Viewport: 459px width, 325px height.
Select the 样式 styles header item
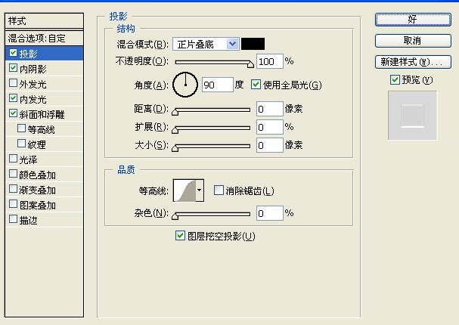pyautogui.click(x=44, y=20)
